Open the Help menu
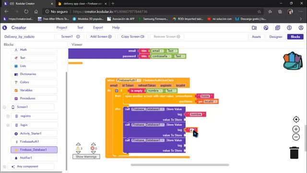Screen dimensions: 307x173 116,27
